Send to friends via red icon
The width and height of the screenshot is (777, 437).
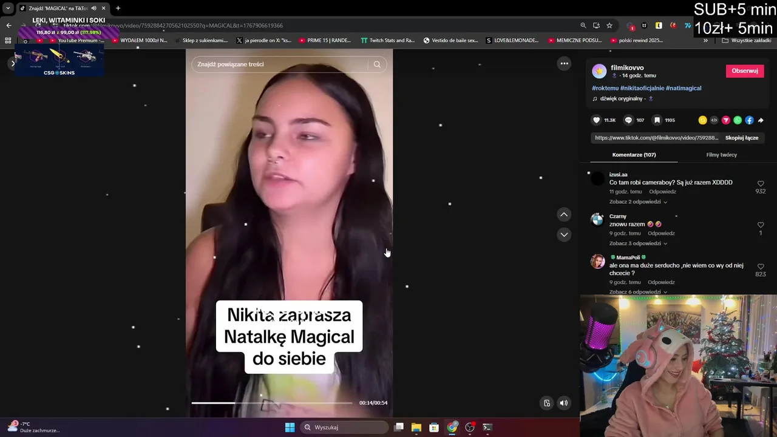725,120
